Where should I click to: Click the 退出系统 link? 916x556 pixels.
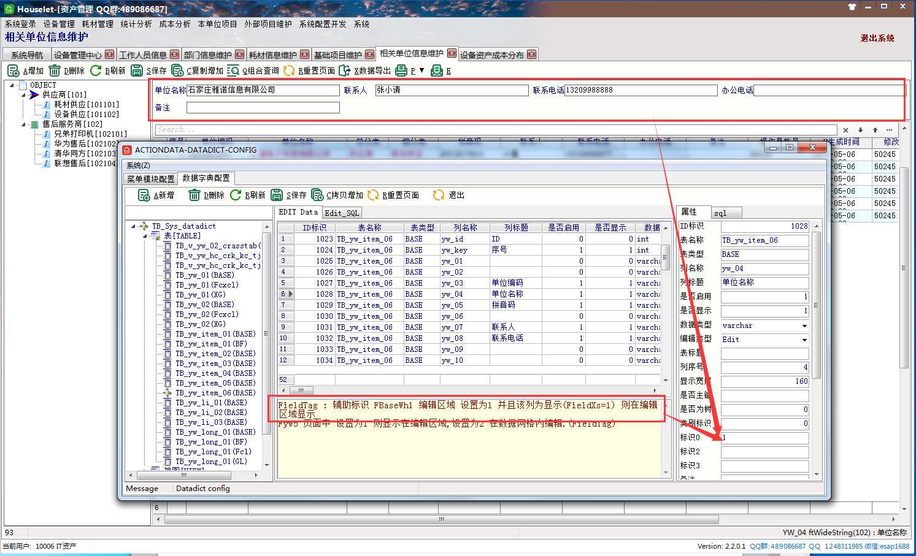[x=877, y=38]
